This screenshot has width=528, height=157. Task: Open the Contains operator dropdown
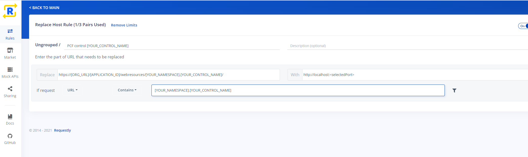point(127,90)
